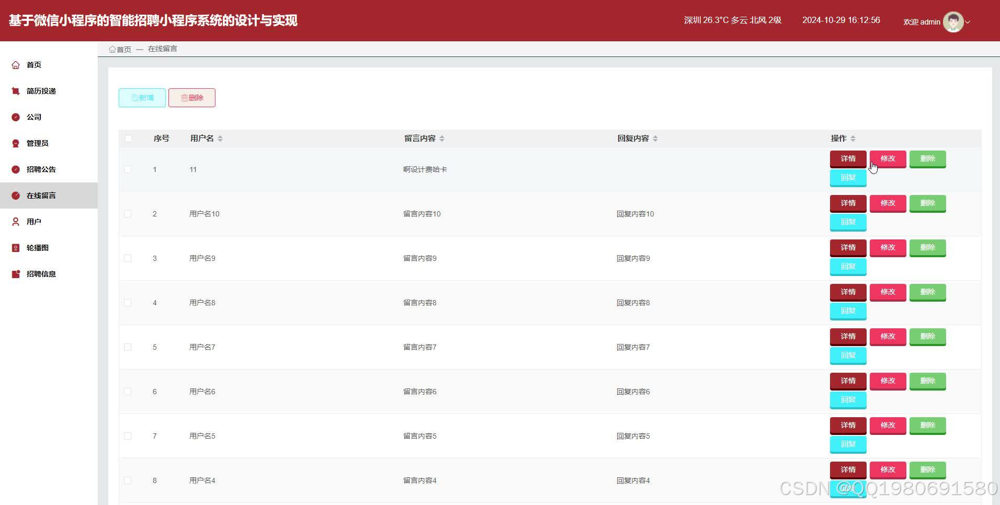1000x505 pixels.
Task: Open 首页 in the sidebar menu
Action: tap(49, 65)
